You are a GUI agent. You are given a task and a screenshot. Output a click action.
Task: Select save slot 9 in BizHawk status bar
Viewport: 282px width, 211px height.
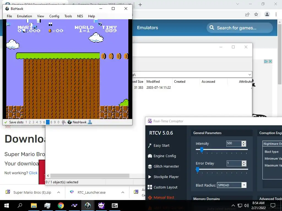tap(55, 122)
